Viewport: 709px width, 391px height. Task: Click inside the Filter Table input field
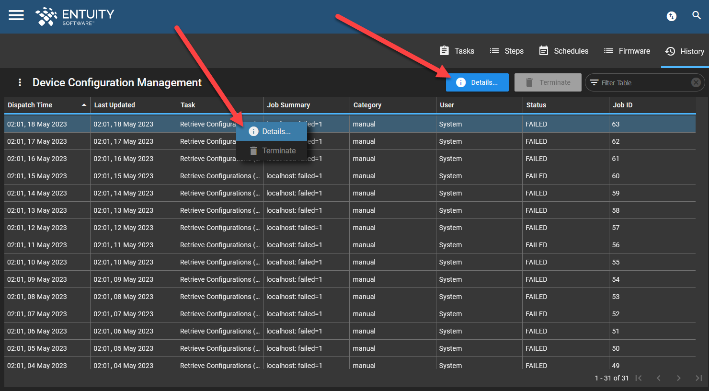click(x=632, y=82)
